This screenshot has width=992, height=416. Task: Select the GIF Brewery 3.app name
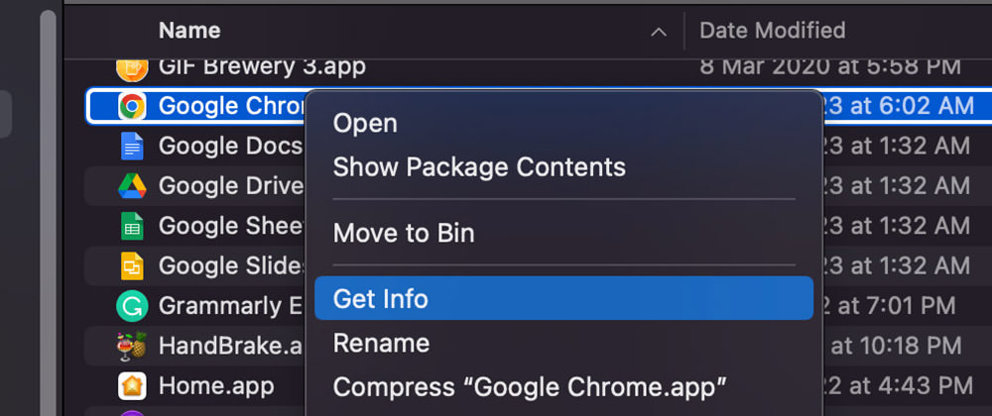coord(262,65)
